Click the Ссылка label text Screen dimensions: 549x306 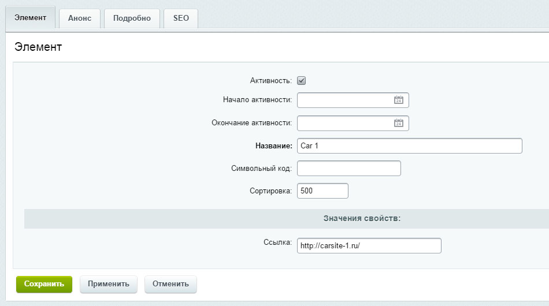coord(277,242)
